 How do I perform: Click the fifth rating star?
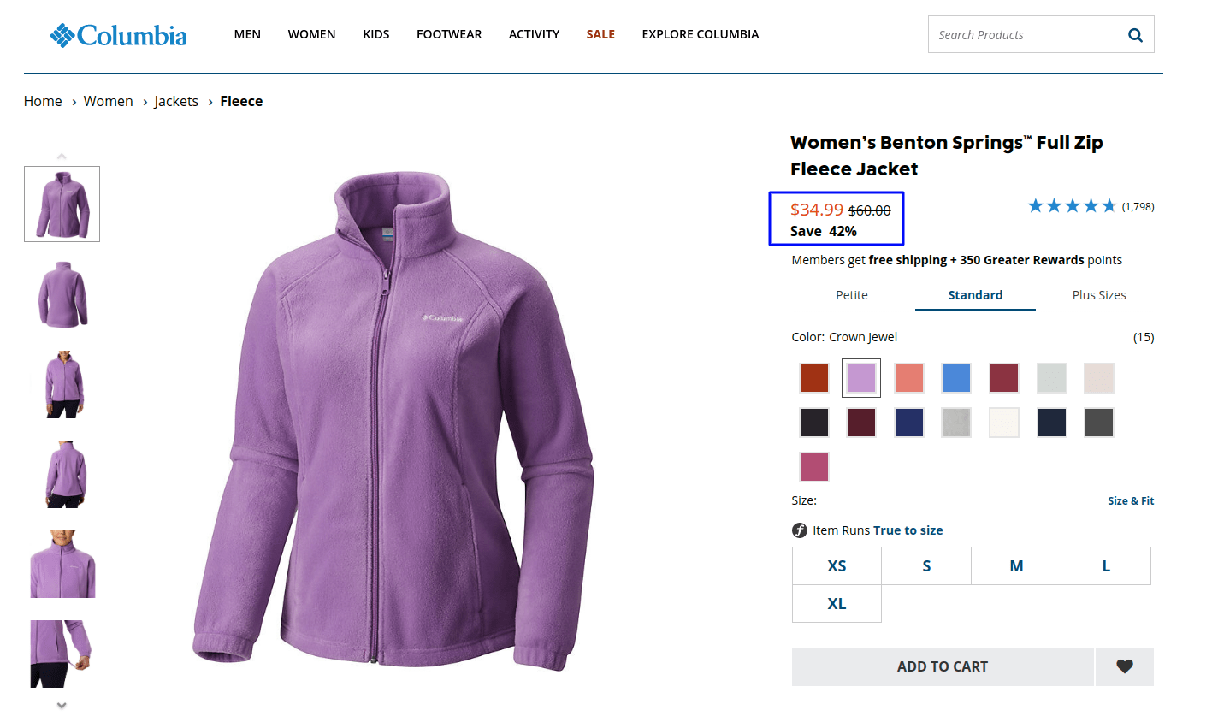point(1109,205)
